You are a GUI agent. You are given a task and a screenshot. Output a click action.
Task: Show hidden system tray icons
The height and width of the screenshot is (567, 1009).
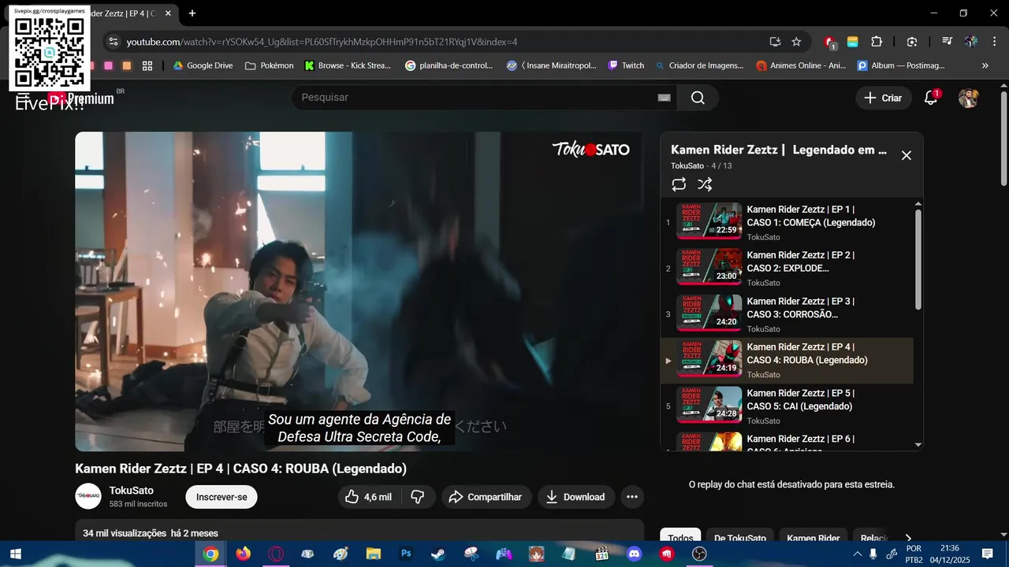(857, 554)
